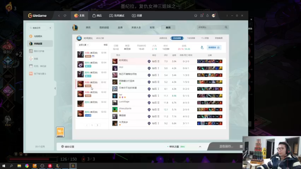The height and width of the screenshot is (169, 301).
Task: Open the 直播 tab in WeGame header
Action: (x=137, y=15)
